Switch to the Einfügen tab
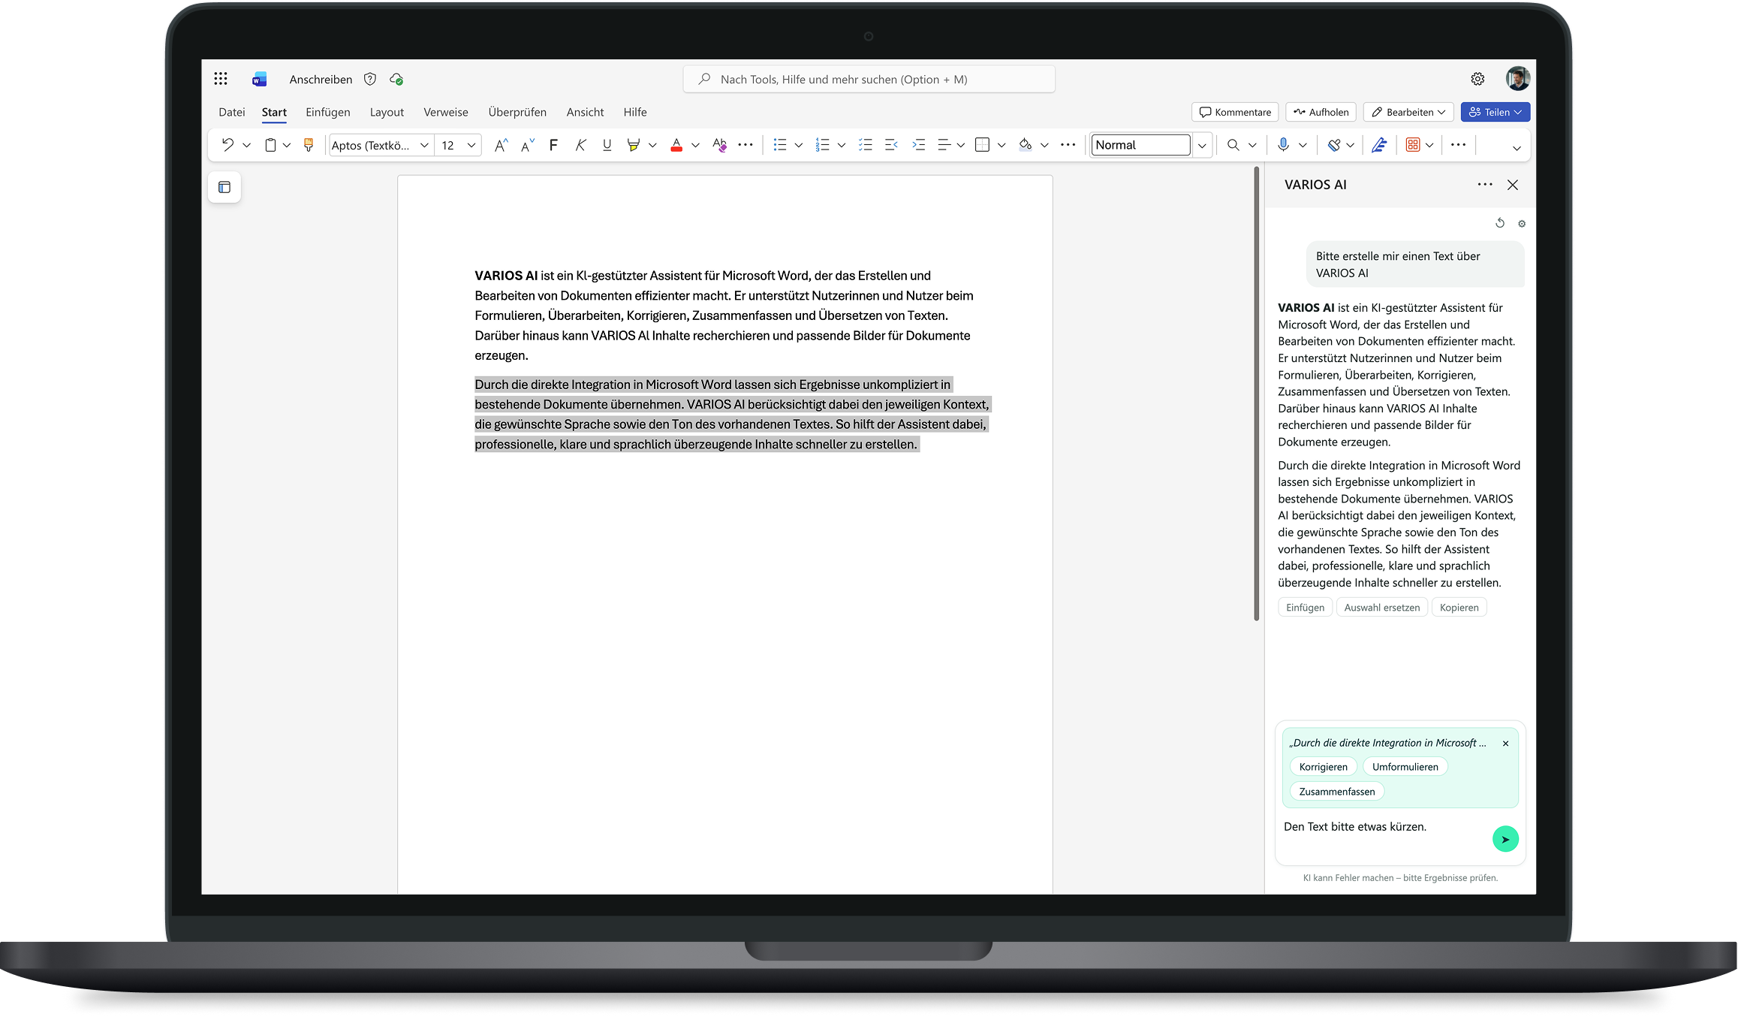This screenshot has width=1738, height=1017. (328, 112)
